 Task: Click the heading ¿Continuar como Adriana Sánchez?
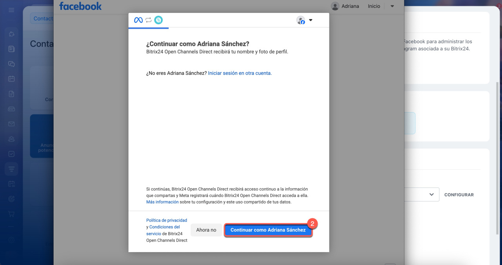pos(198,44)
